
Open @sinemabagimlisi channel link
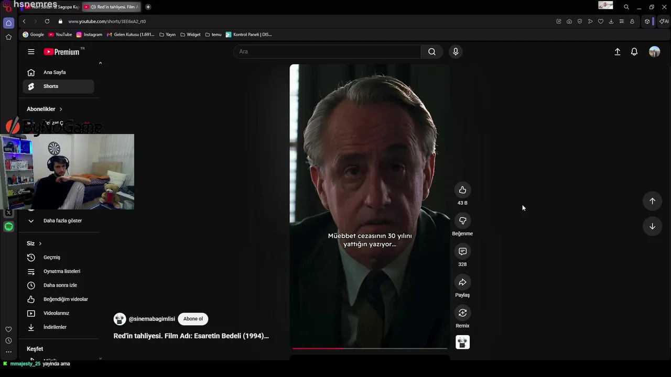[x=152, y=319]
